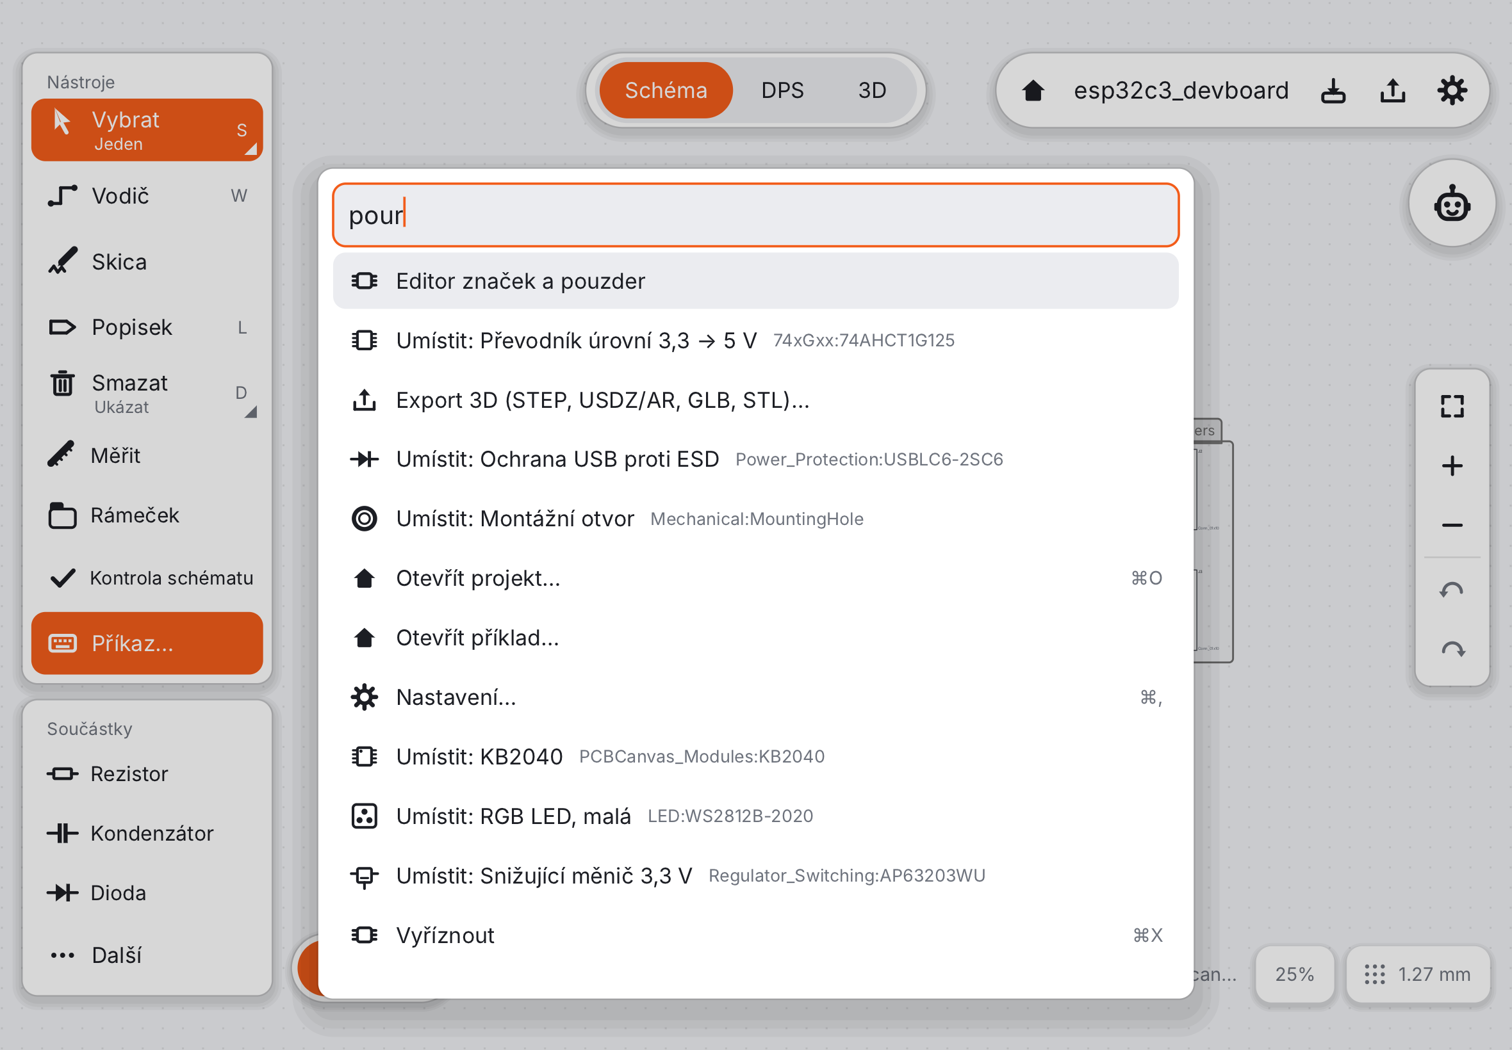Pick the Měřit measure tool

(x=147, y=455)
